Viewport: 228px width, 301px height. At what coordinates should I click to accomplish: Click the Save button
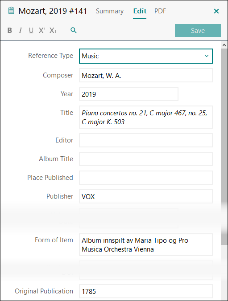coord(198,31)
